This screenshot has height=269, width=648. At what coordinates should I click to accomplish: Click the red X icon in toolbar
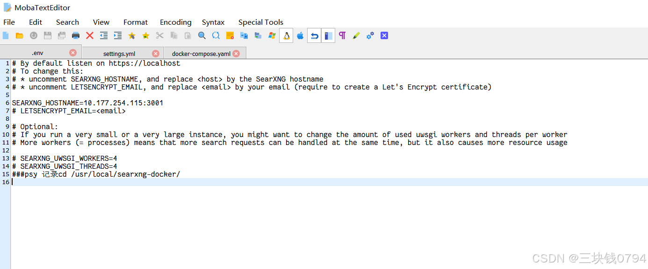pos(90,35)
